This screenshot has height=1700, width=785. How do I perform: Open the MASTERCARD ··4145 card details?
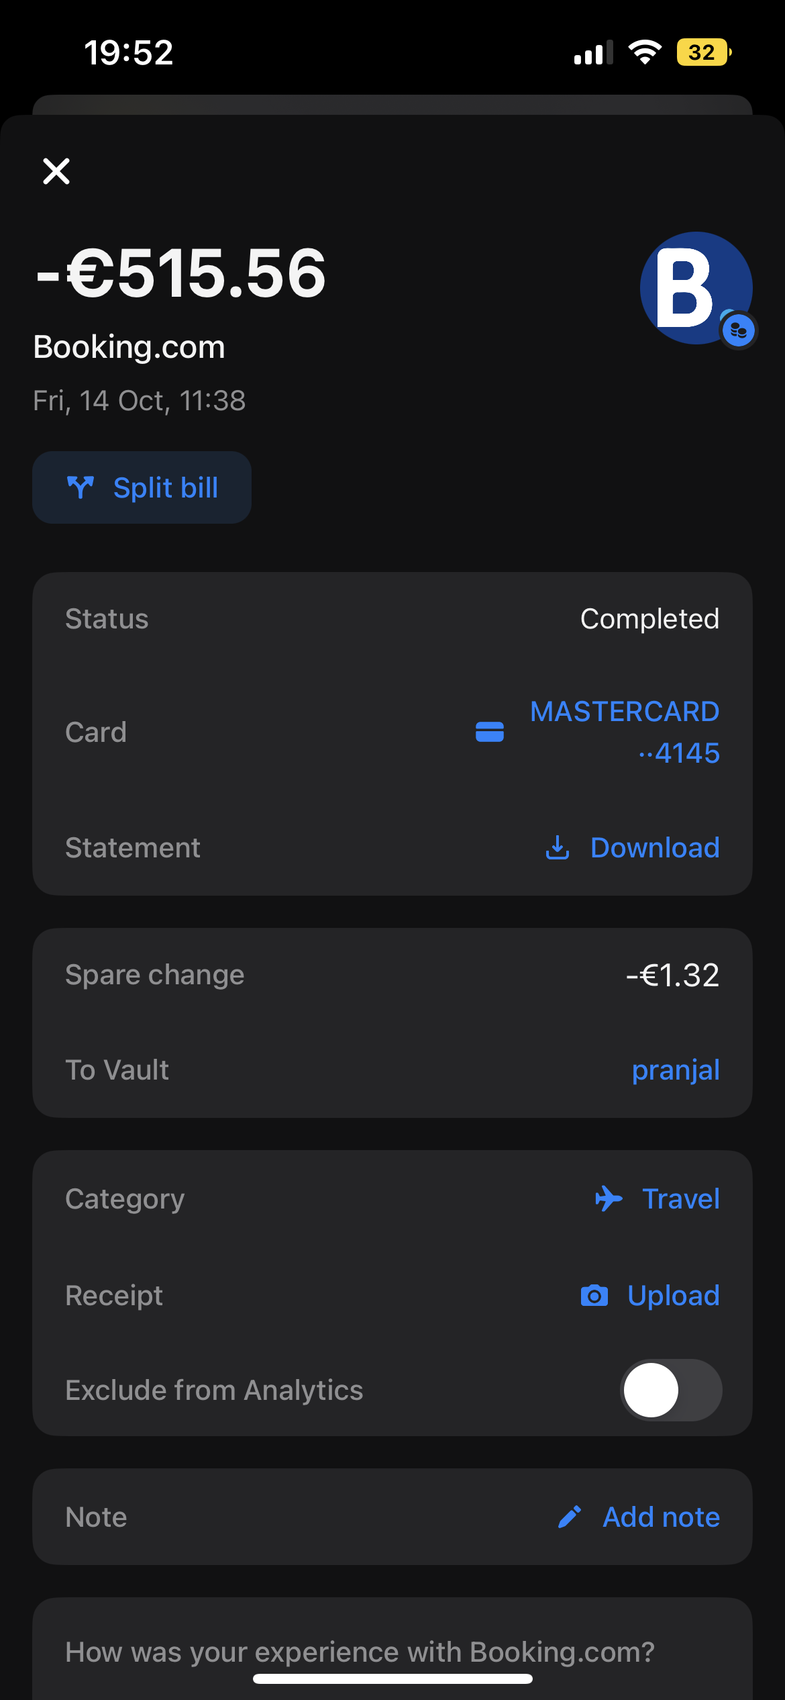(624, 732)
